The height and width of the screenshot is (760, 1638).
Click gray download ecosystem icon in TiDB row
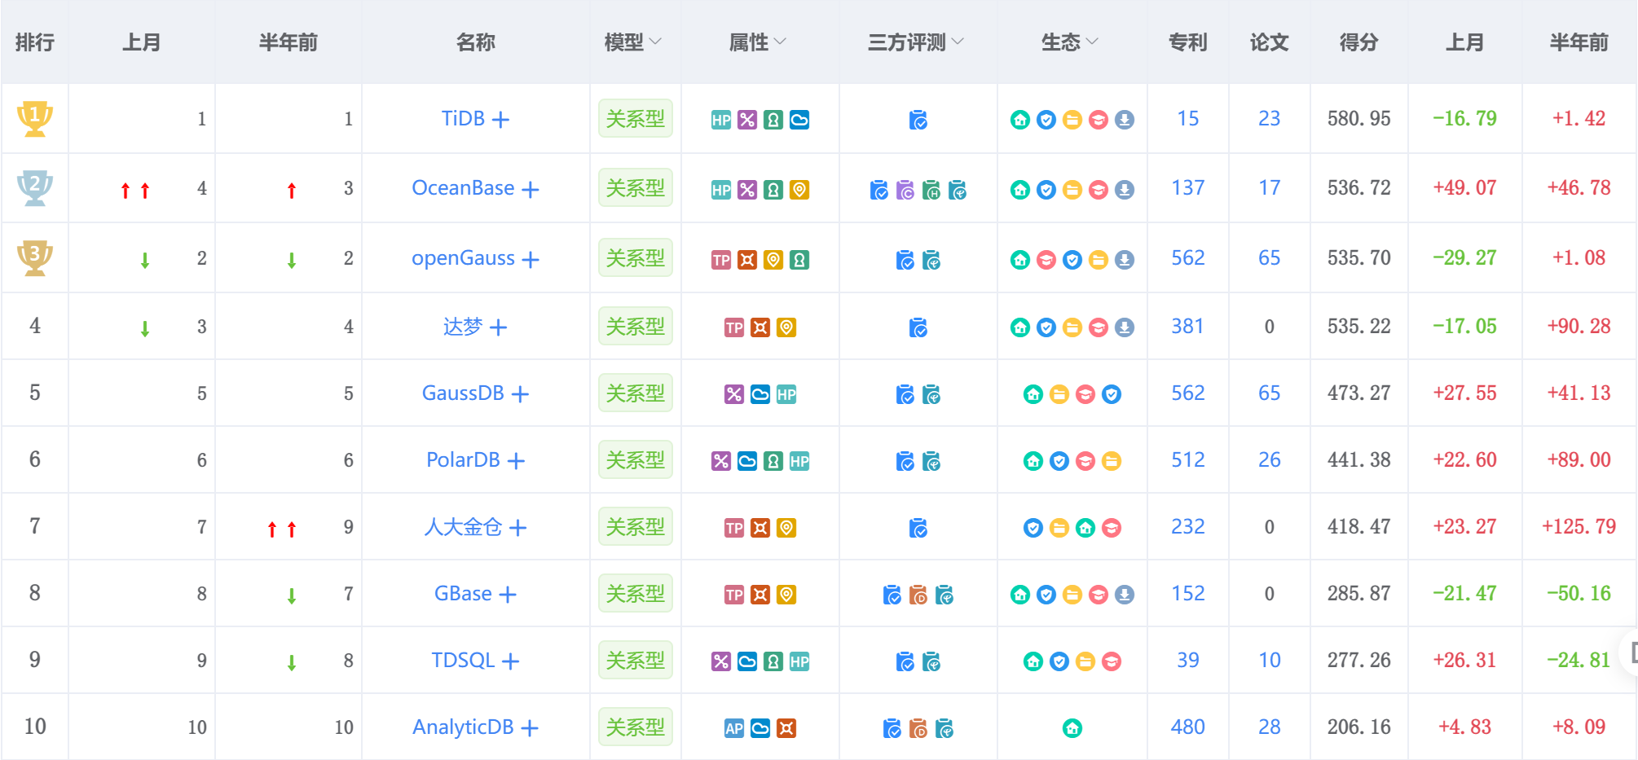[1125, 121]
